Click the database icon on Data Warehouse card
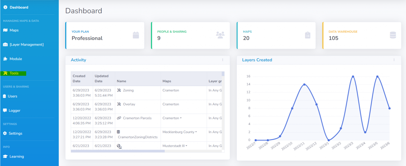Viewport: 406px width, 166px height. (x=393, y=35)
